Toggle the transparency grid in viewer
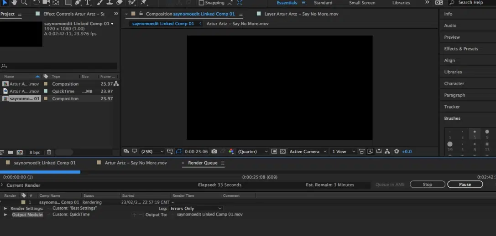The height and width of the screenshot is (236, 496). [x=282, y=151]
